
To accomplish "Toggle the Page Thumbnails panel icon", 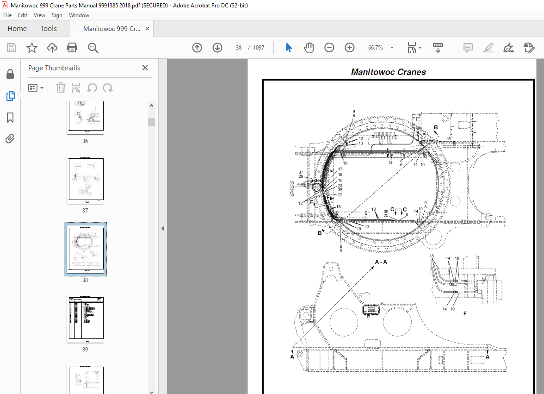I will tap(10, 96).
